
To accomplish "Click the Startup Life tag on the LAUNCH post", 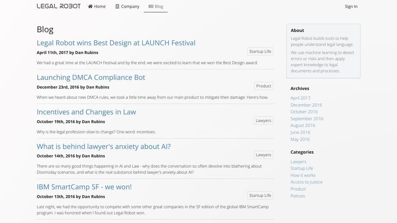I will (x=260, y=51).
